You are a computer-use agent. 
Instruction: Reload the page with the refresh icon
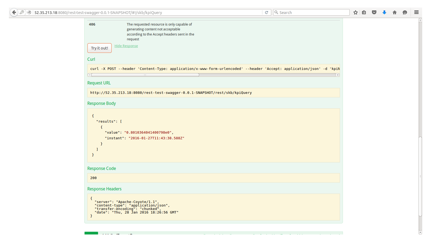point(266,12)
